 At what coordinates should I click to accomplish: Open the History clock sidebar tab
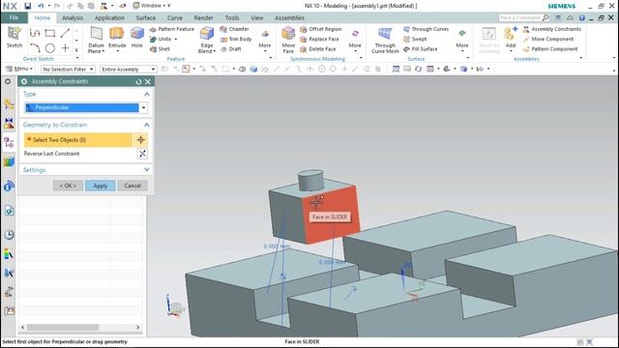click(9, 235)
